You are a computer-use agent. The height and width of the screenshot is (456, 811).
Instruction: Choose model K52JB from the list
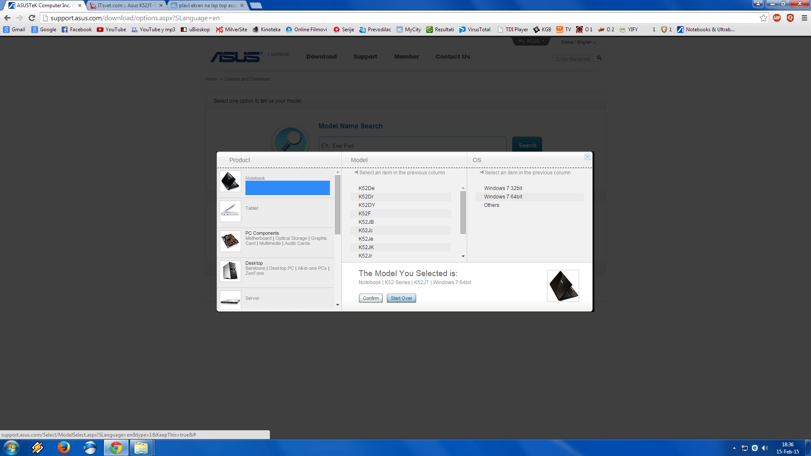[x=366, y=222]
